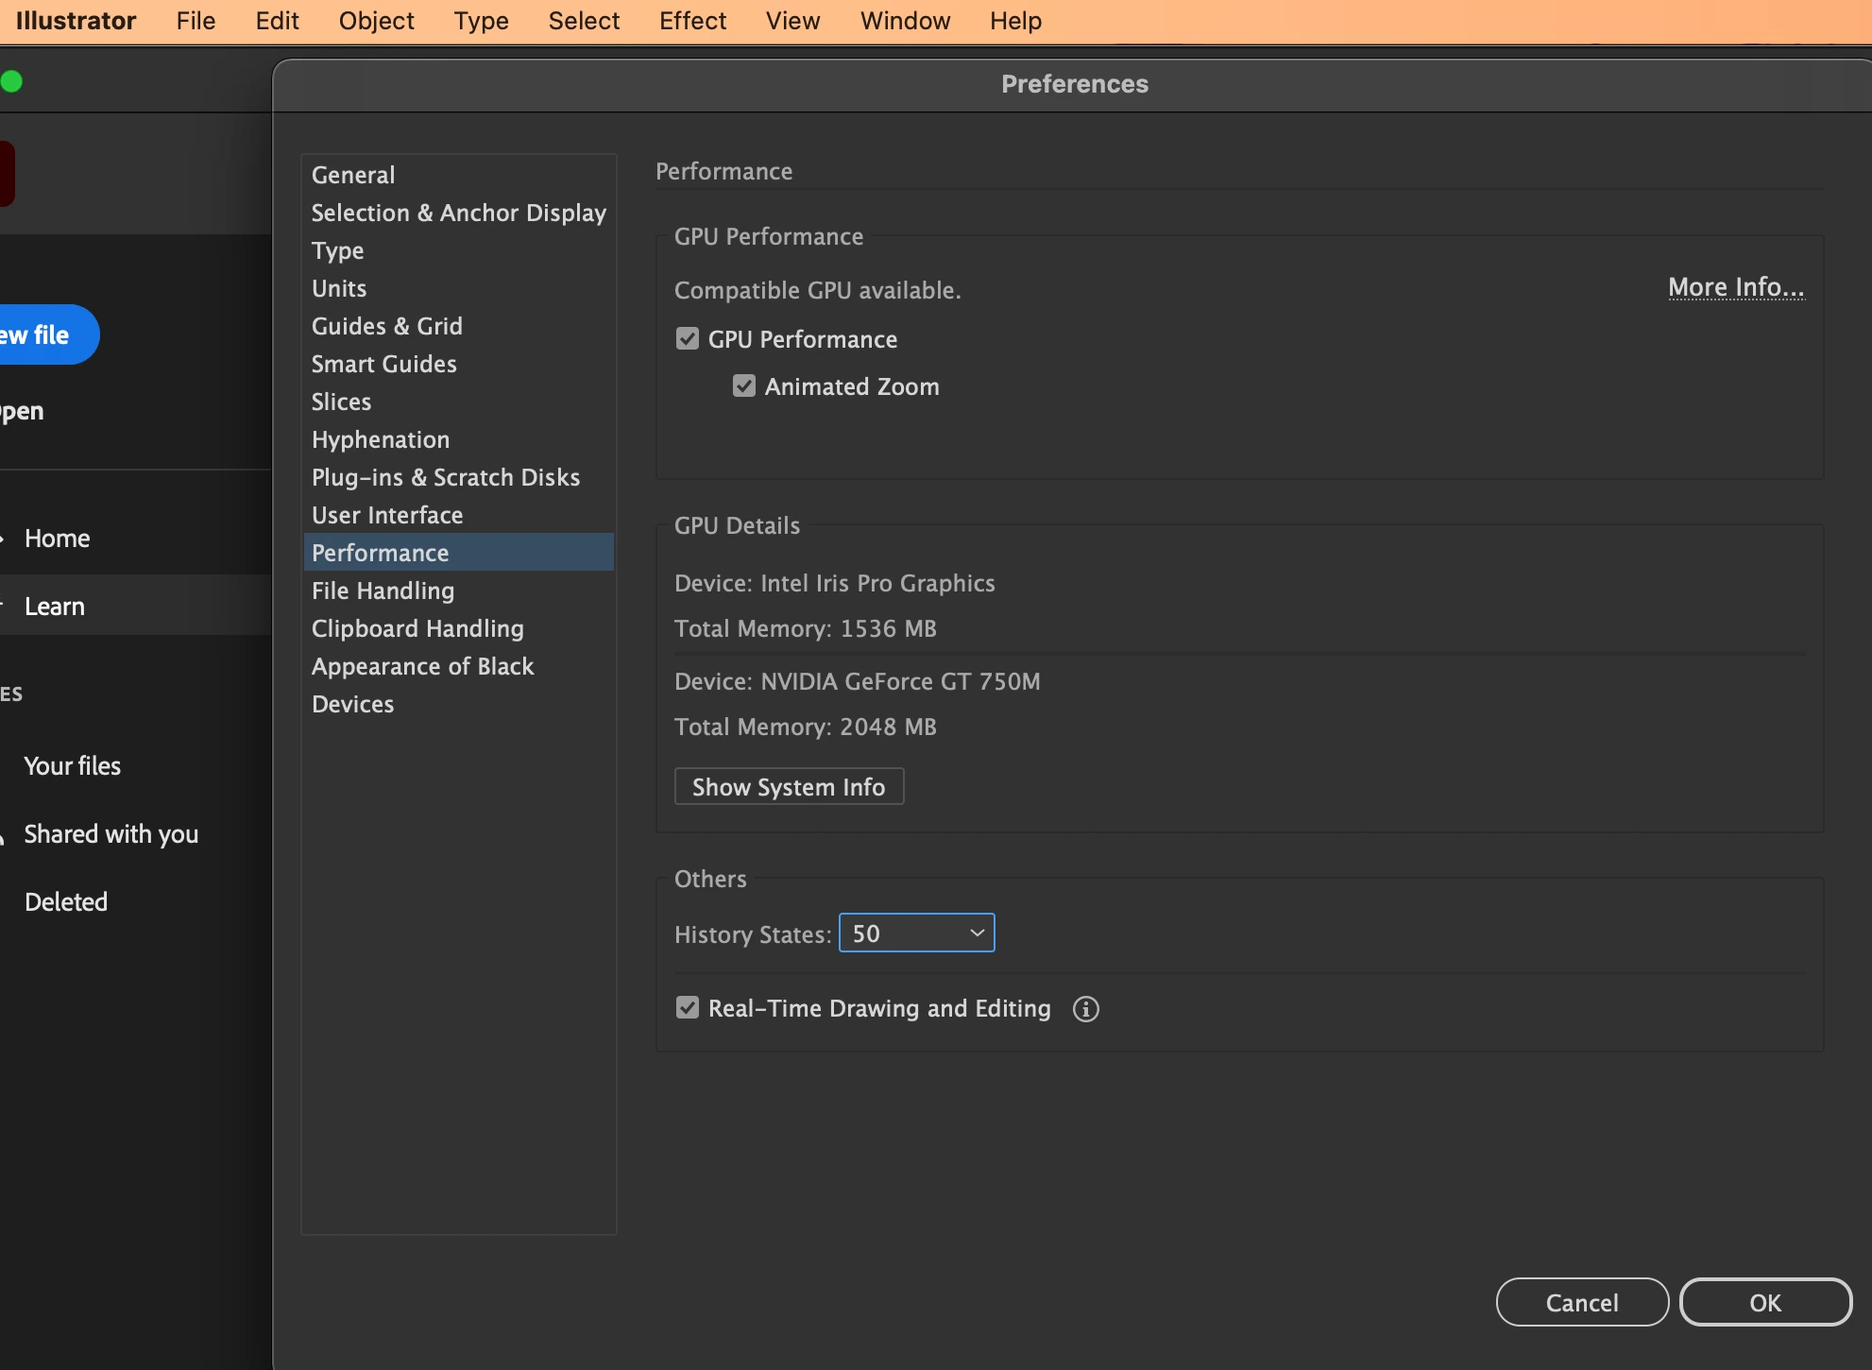Screen dimensions: 1872x1370
Task: Open the File menu
Action: (x=196, y=21)
